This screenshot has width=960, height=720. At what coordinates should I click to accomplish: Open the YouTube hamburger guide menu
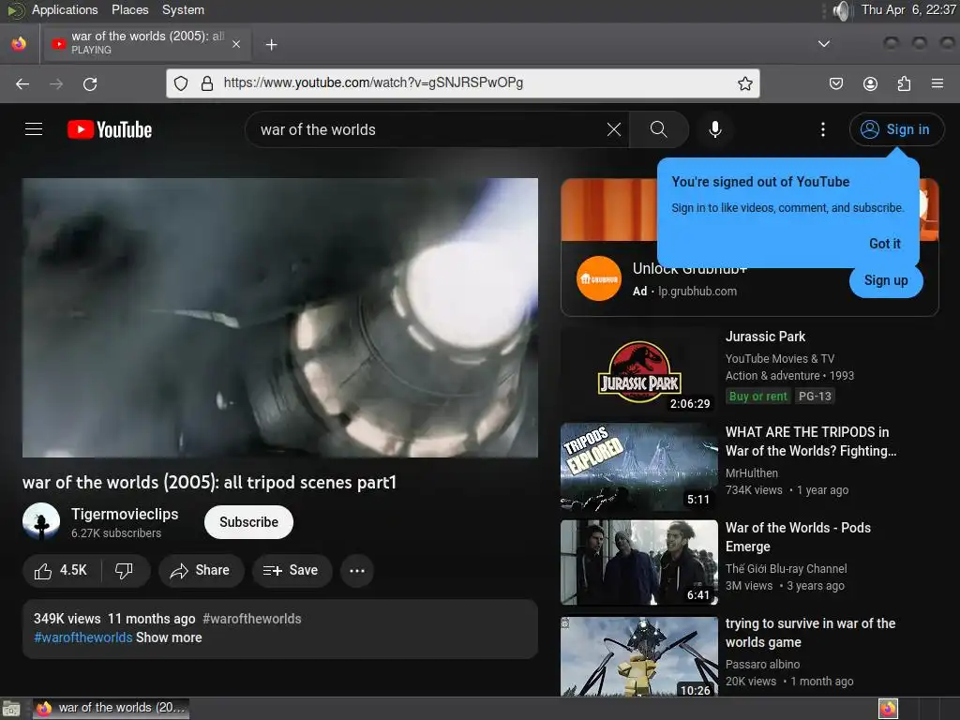[34, 129]
